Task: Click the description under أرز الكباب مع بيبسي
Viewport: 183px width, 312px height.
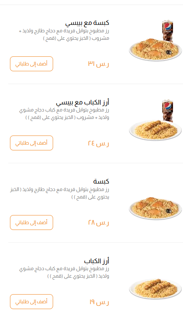Action: (x=64, y=114)
